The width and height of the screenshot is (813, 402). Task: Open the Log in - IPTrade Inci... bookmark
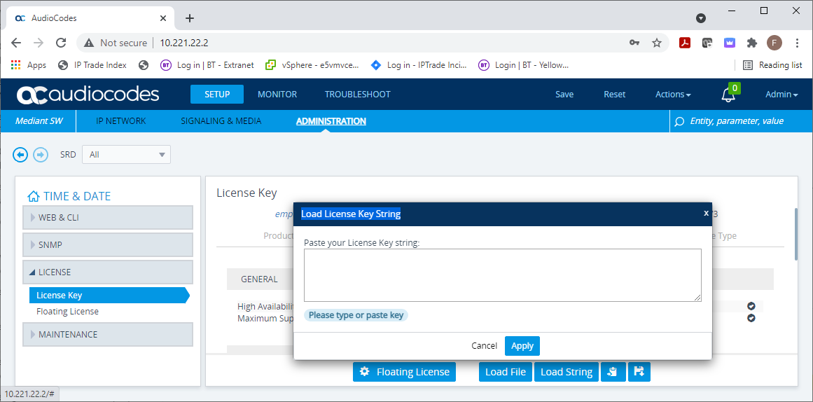pos(419,65)
